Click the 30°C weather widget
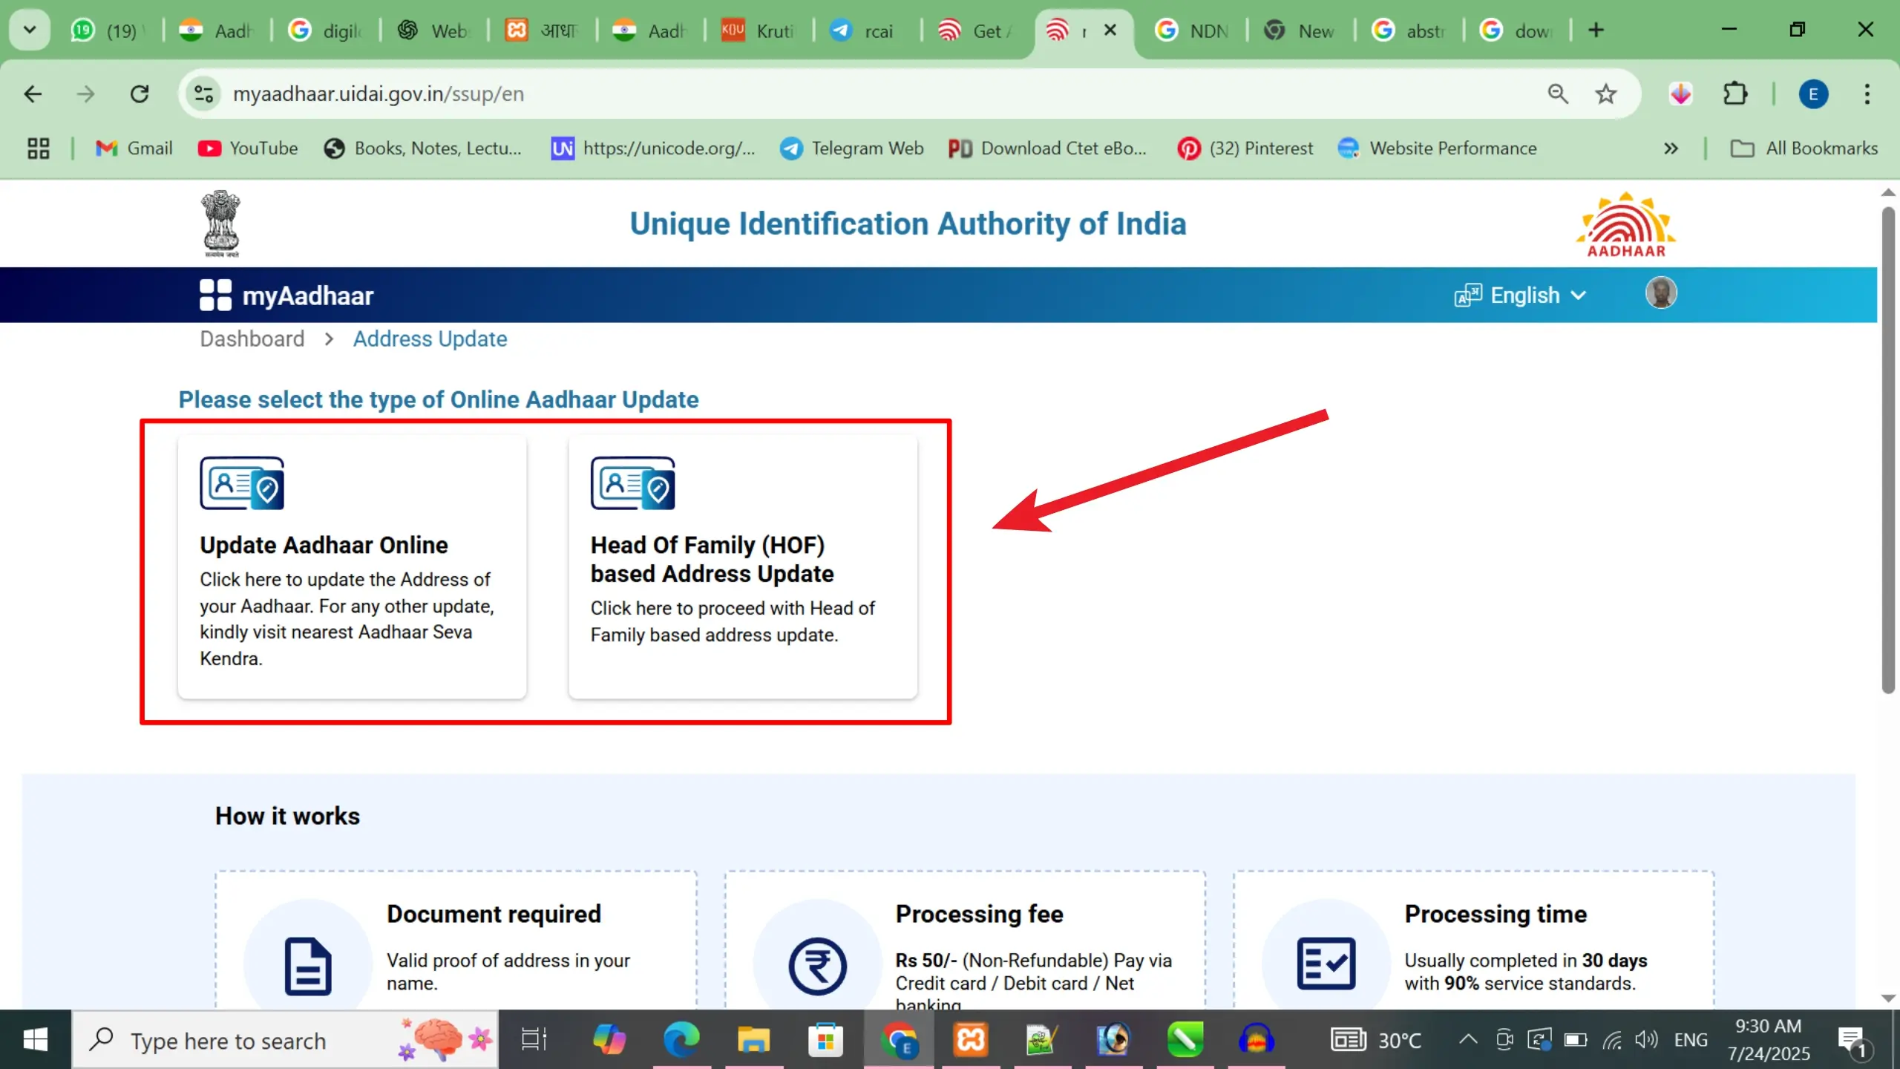This screenshot has width=1900, height=1069. coord(1375,1040)
